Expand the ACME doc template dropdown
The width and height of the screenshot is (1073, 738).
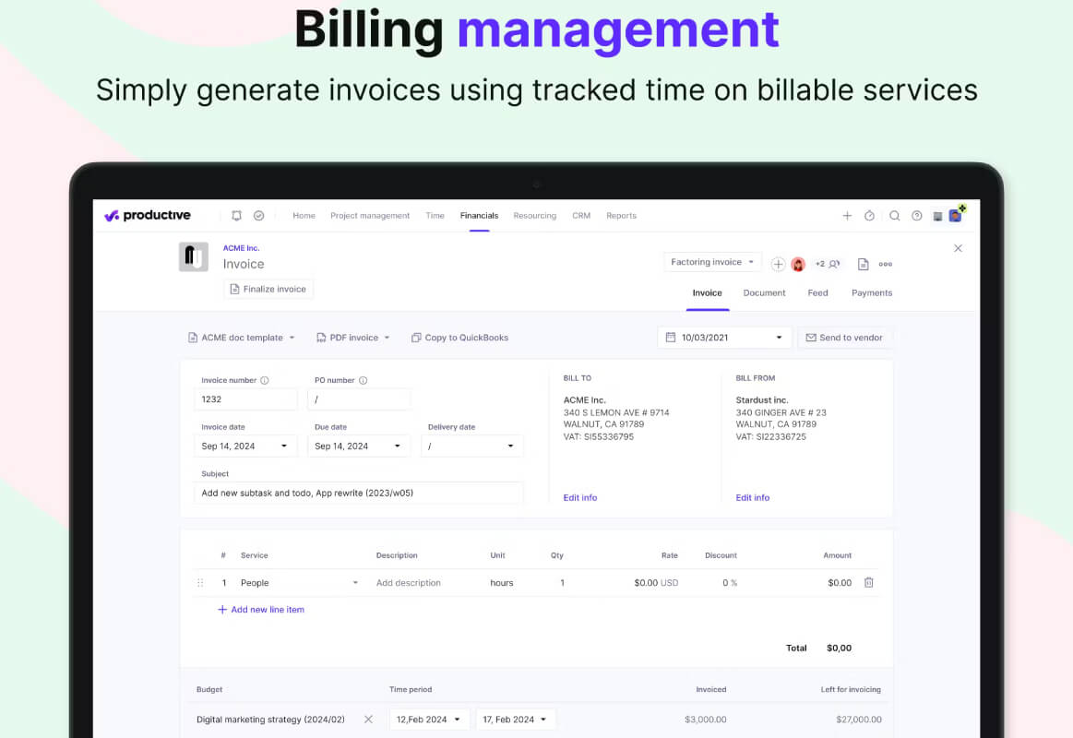(x=242, y=338)
